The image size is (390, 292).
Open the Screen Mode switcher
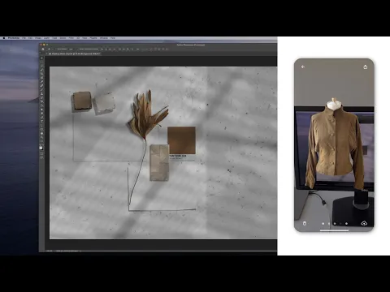coord(41,157)
